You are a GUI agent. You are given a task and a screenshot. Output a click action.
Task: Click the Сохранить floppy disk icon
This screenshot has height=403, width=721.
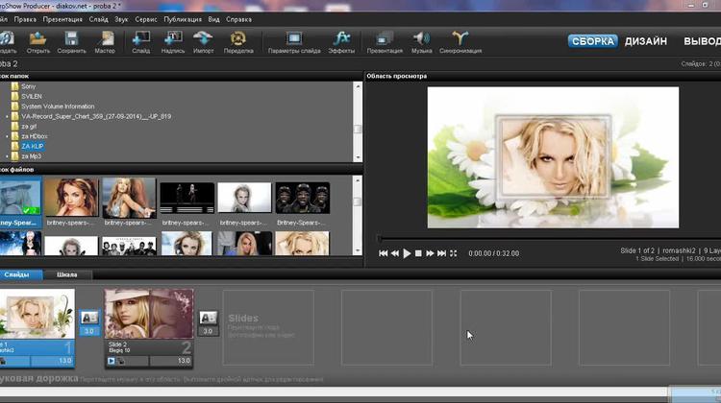pos(71,42)
